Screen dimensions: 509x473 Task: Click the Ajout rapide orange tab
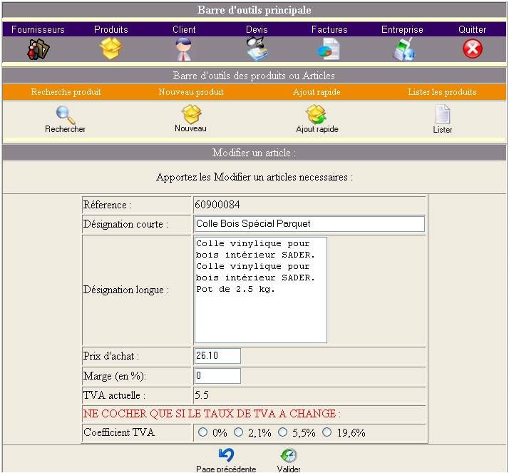pos(317,92)
